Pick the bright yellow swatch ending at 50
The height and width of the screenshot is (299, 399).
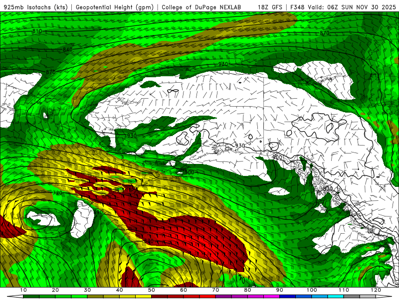(144, 297)
